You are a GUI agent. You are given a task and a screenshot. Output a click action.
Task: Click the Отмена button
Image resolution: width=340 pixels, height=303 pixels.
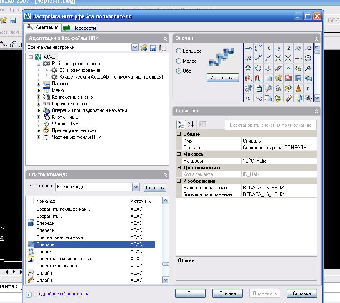coord(227,293)
